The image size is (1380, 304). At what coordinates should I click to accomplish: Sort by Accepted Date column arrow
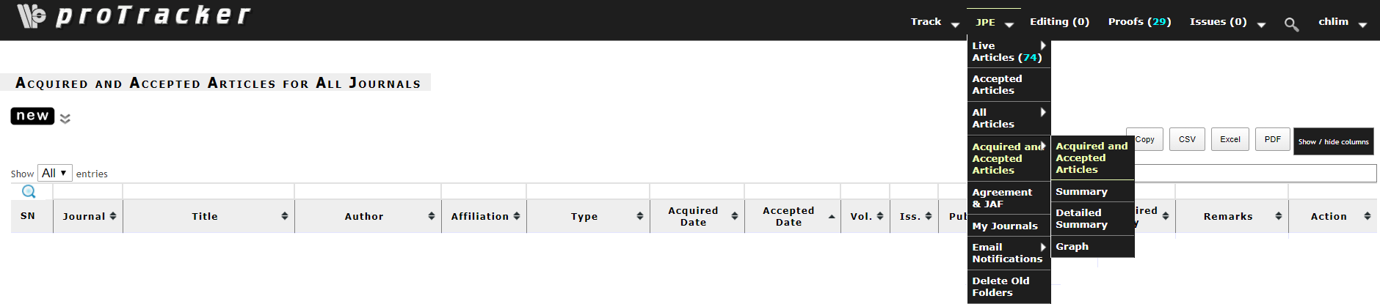coord(832,216)
